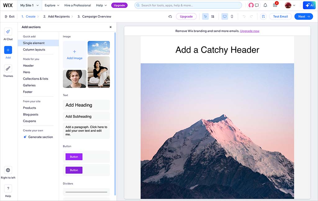318x201 pixels.
Task: Choose the clouds sky image thumbnail
Action: (x=99, y=48)
